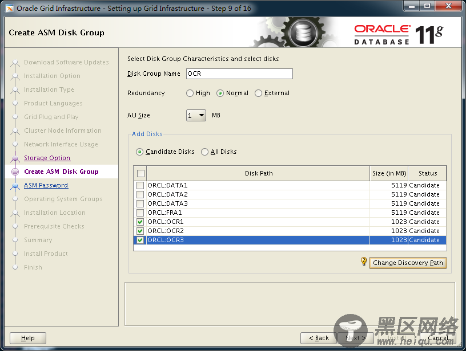Screen dimensions: 466x351
Task: Click the Disk Group Name input field
Action: tap(239, 74)
